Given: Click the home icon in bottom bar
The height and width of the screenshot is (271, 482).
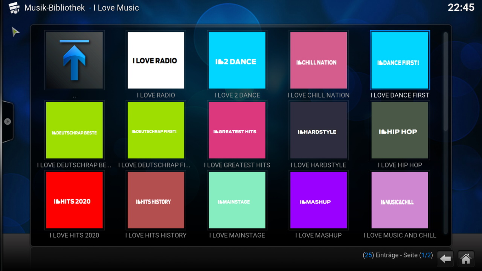Looking at the screenshot, I should click(x=466, y=259).
